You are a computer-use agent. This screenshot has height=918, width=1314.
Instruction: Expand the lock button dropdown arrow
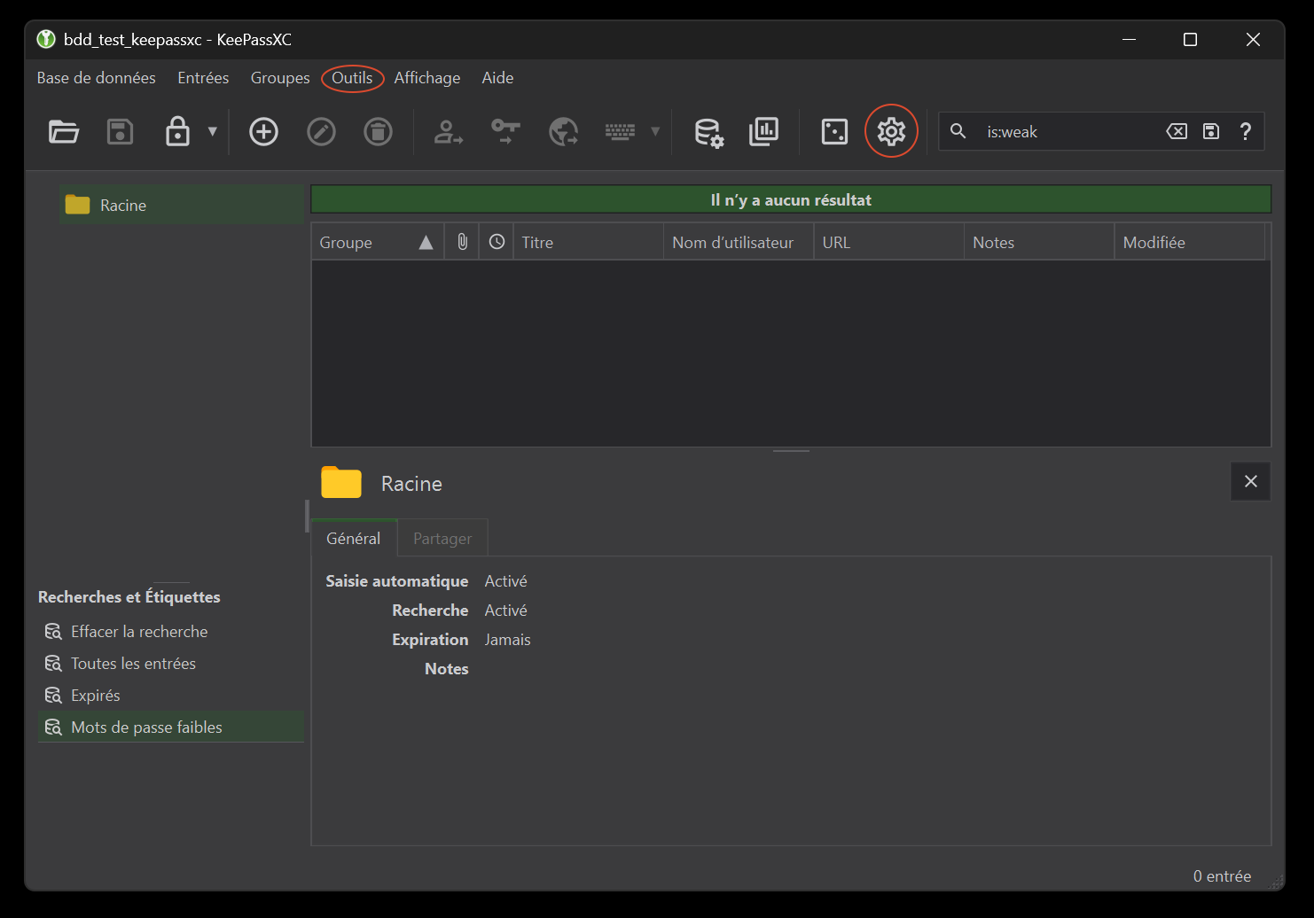(212, 131)
